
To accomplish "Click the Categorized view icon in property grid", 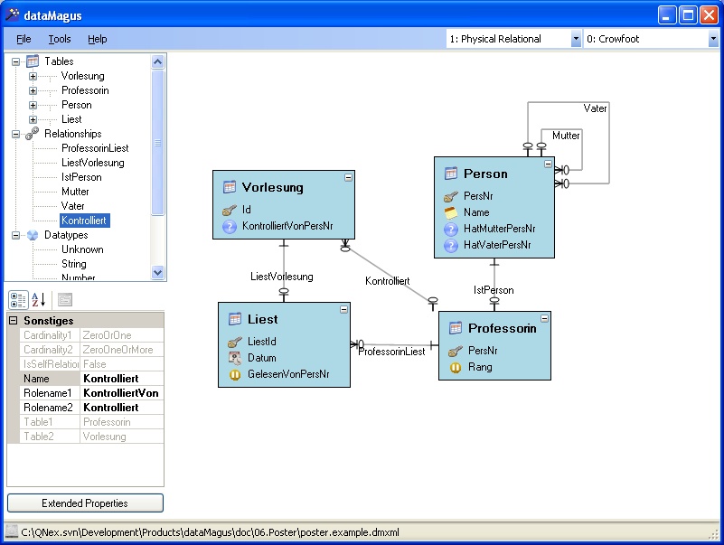I will click(x=18, y=300).
